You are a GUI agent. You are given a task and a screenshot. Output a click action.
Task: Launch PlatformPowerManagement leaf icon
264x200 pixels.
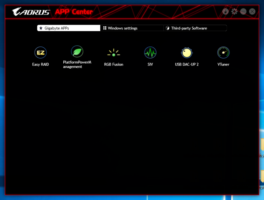[77, 51]
